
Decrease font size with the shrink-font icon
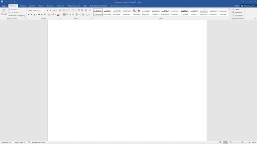51,10
